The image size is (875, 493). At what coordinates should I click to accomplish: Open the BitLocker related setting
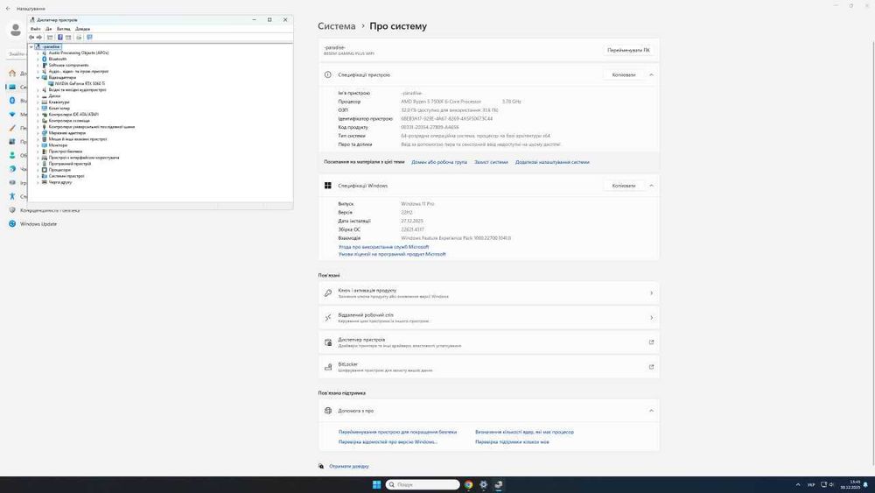pos(489,367)
